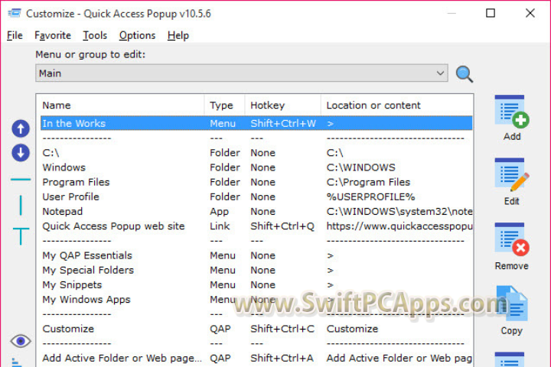This screenshot has width=551, height=367.
Task: Select the Customize QAP row
Action: [256, 329]
